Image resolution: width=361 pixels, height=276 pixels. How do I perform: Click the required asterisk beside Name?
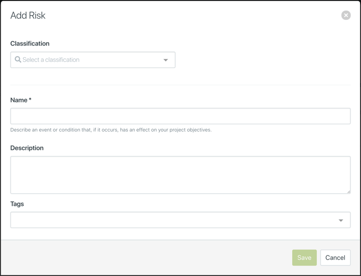pos(30,99)
